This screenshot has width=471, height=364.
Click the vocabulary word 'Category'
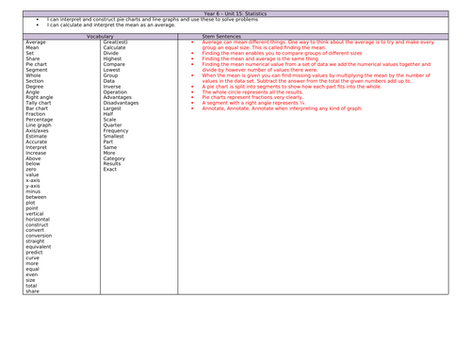coord(114,158)
